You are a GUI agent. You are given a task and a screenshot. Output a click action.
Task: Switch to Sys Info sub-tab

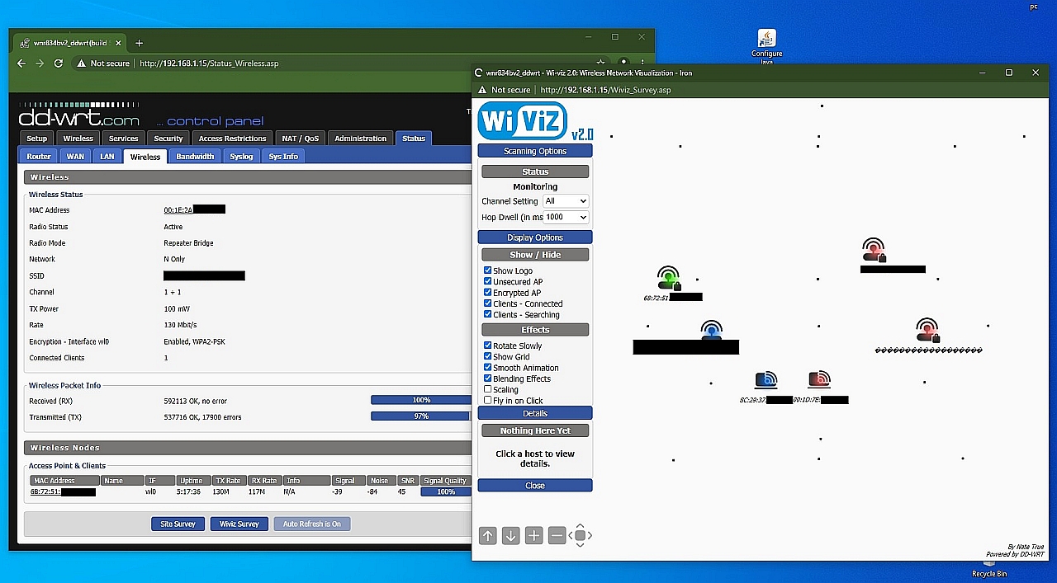(283, 156)
